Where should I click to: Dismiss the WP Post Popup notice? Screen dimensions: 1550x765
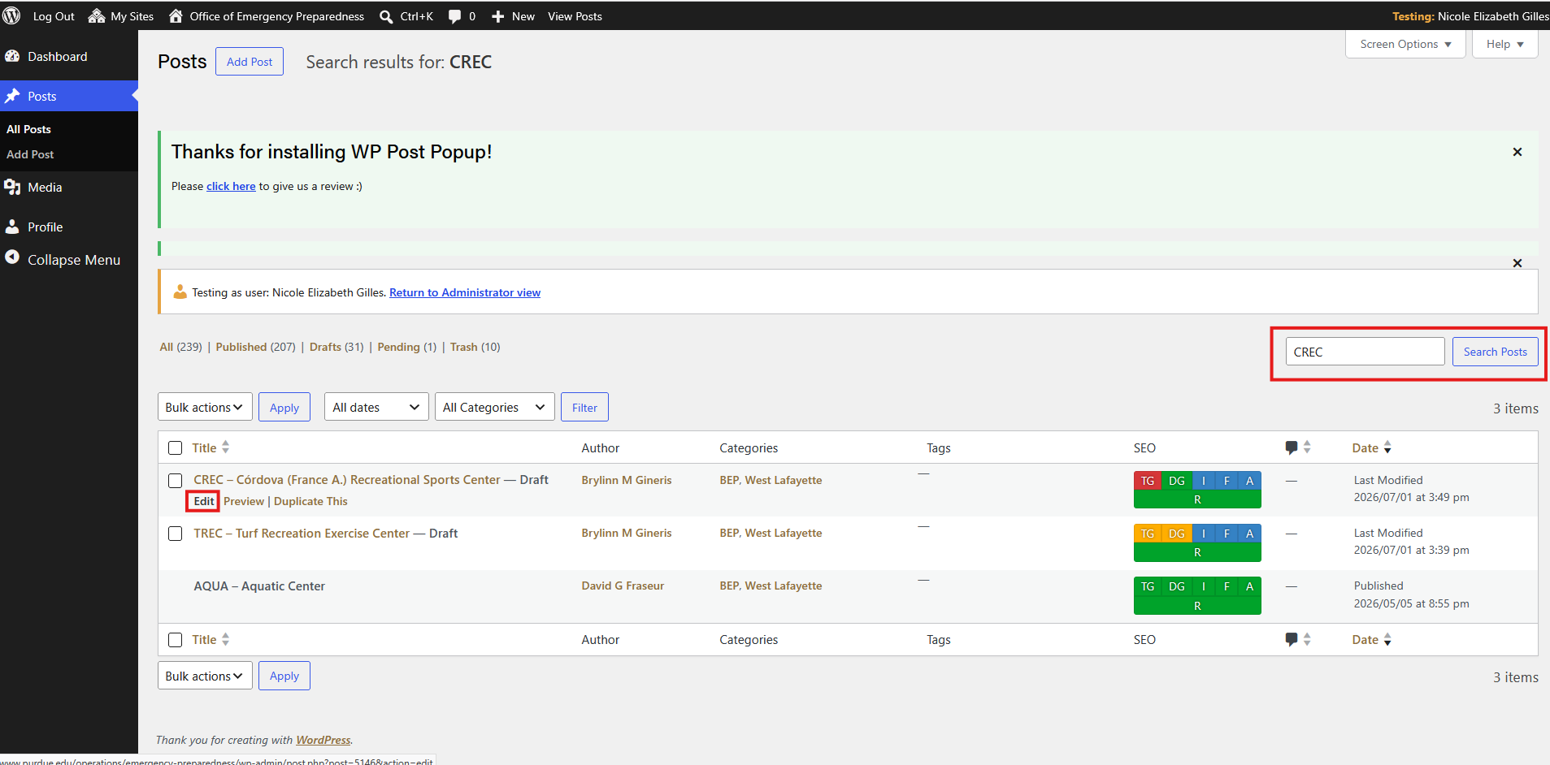pos(1517,152)
